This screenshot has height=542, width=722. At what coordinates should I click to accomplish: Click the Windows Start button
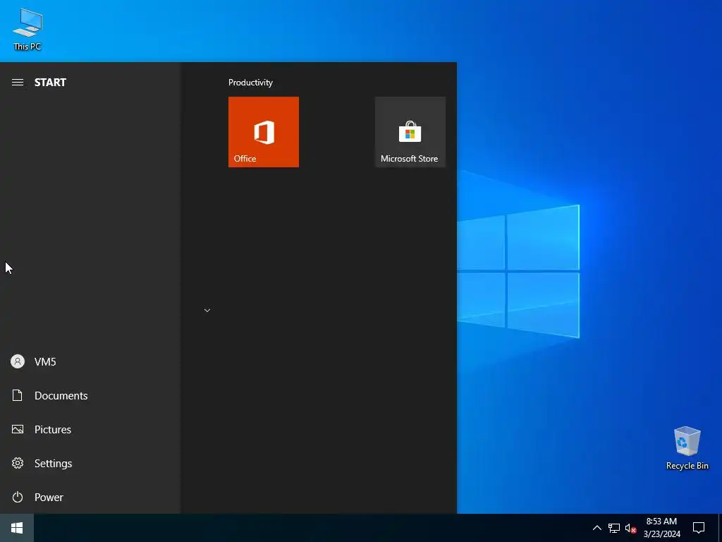pyautogui.click(x=17, y=528)
